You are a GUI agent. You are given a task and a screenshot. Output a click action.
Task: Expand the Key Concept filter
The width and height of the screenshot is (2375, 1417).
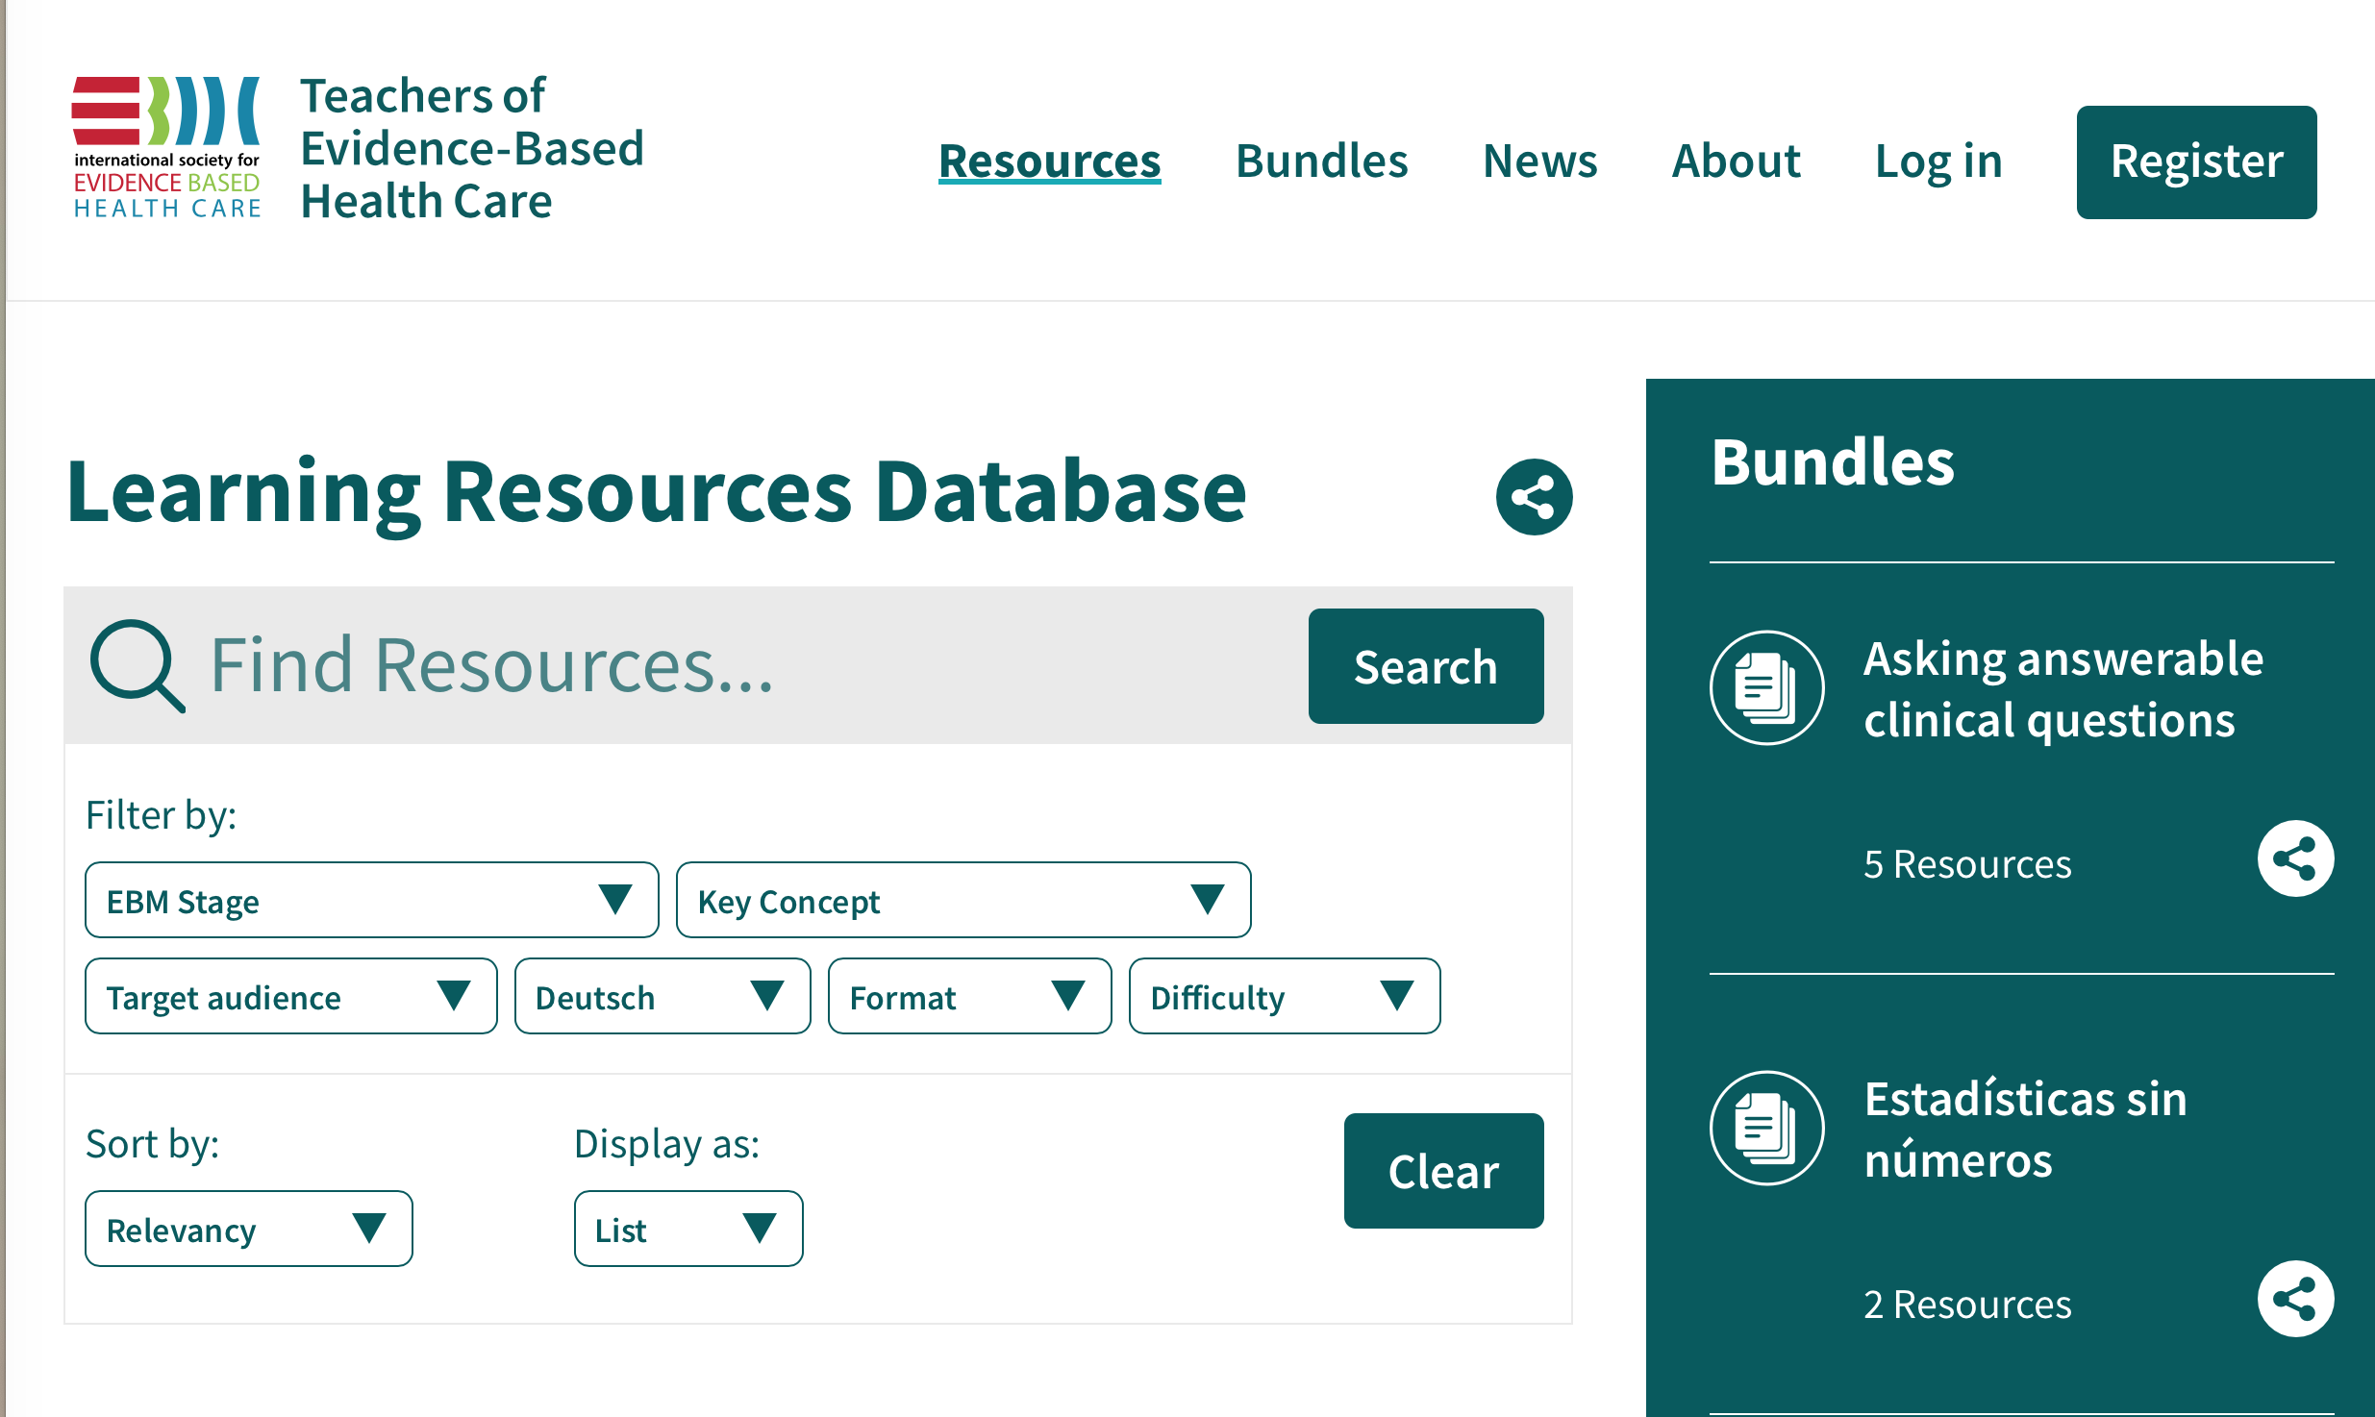(962, 900)
